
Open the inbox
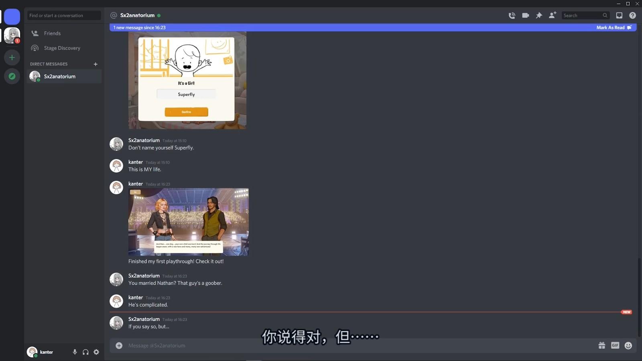coord(619,15)
